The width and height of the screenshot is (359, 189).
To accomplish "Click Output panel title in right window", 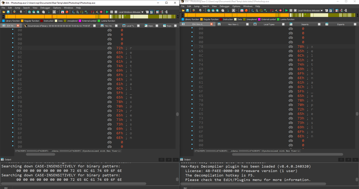I will [x=187, y=159].
